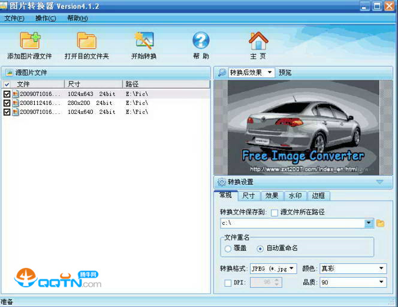The height and width of the screenshot is (307, 398).
Task: Start conversion with the 开始转换 icon
Action: pos(144,41)
